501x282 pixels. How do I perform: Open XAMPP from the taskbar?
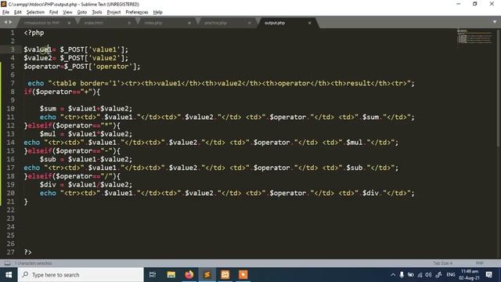[x=225, y=275]
